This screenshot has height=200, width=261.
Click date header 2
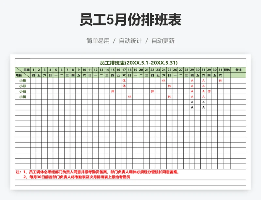click(x=39, y=70)
